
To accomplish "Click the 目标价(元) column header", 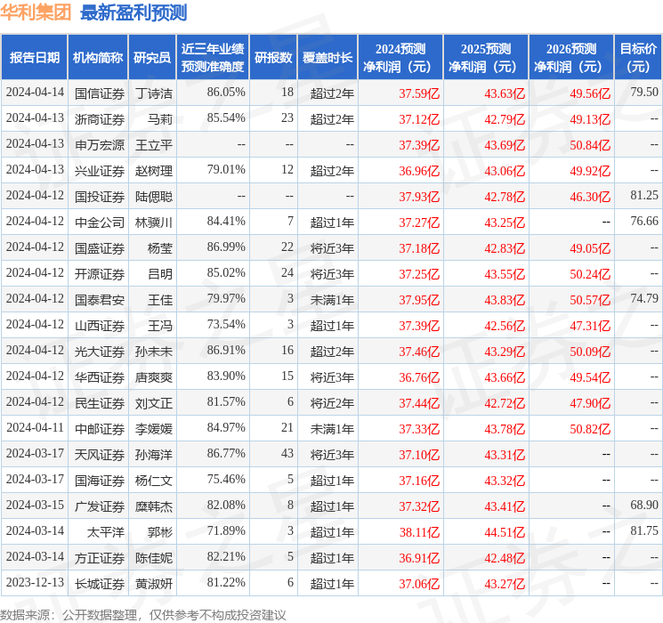I will pyautogui.click(x=637, y=58).
